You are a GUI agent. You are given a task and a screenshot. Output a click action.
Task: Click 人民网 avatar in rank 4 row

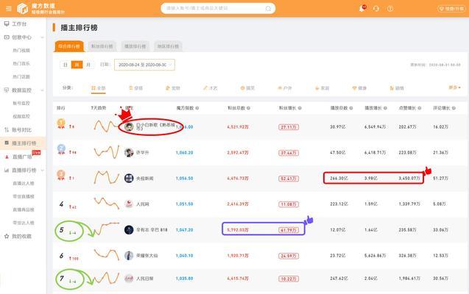point(129,204)
